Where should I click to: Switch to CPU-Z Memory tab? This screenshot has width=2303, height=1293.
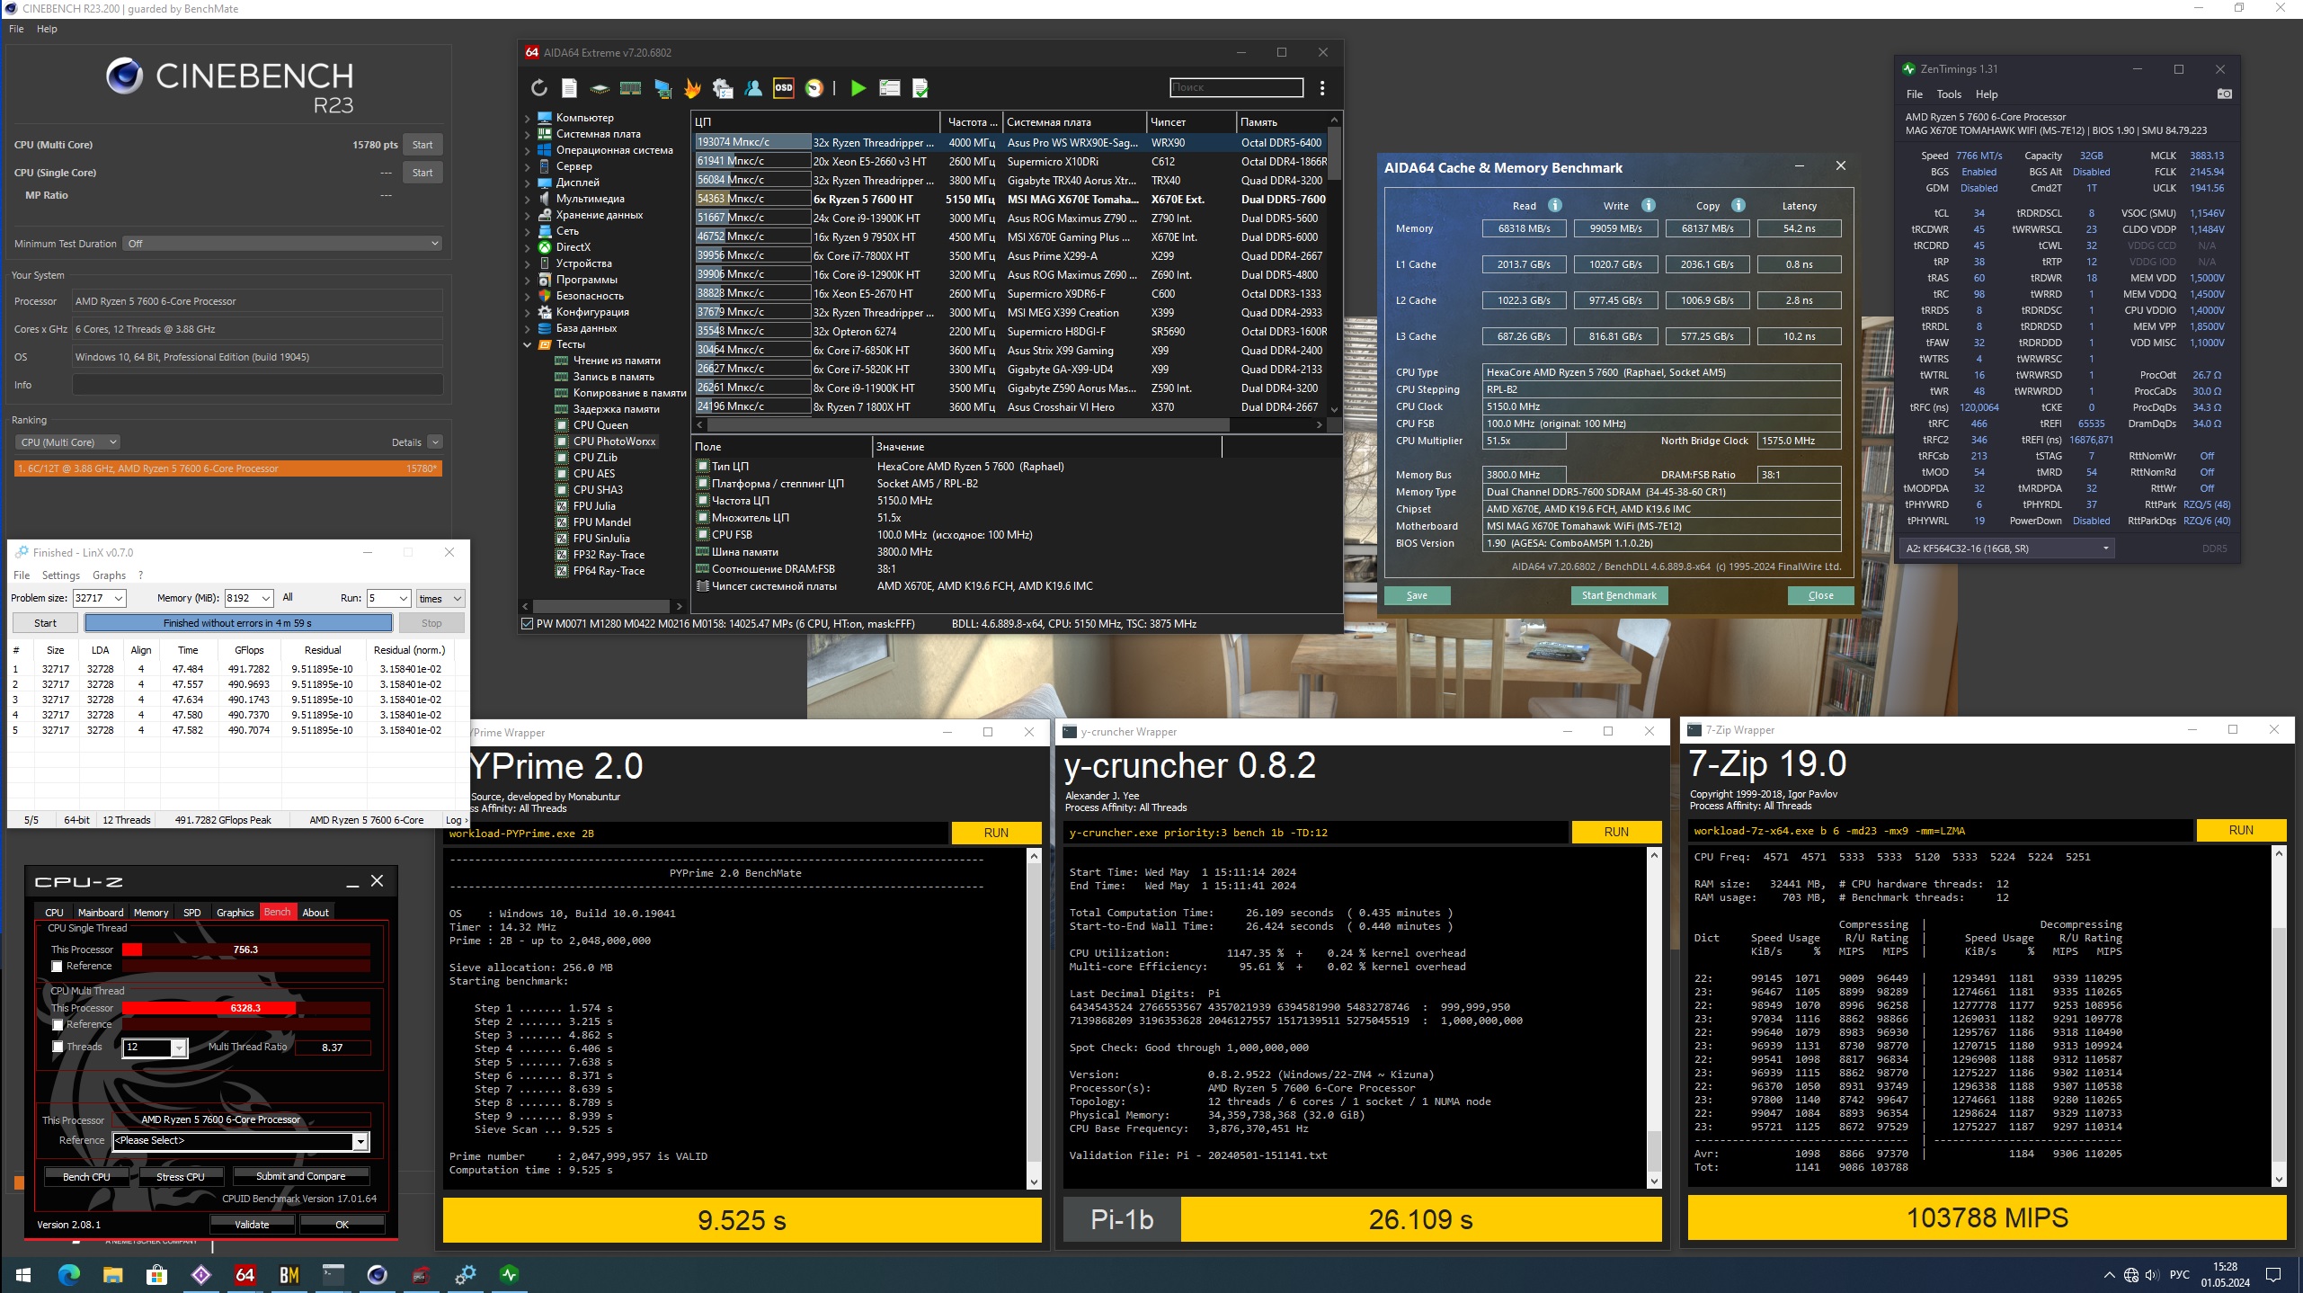(150, 913)
